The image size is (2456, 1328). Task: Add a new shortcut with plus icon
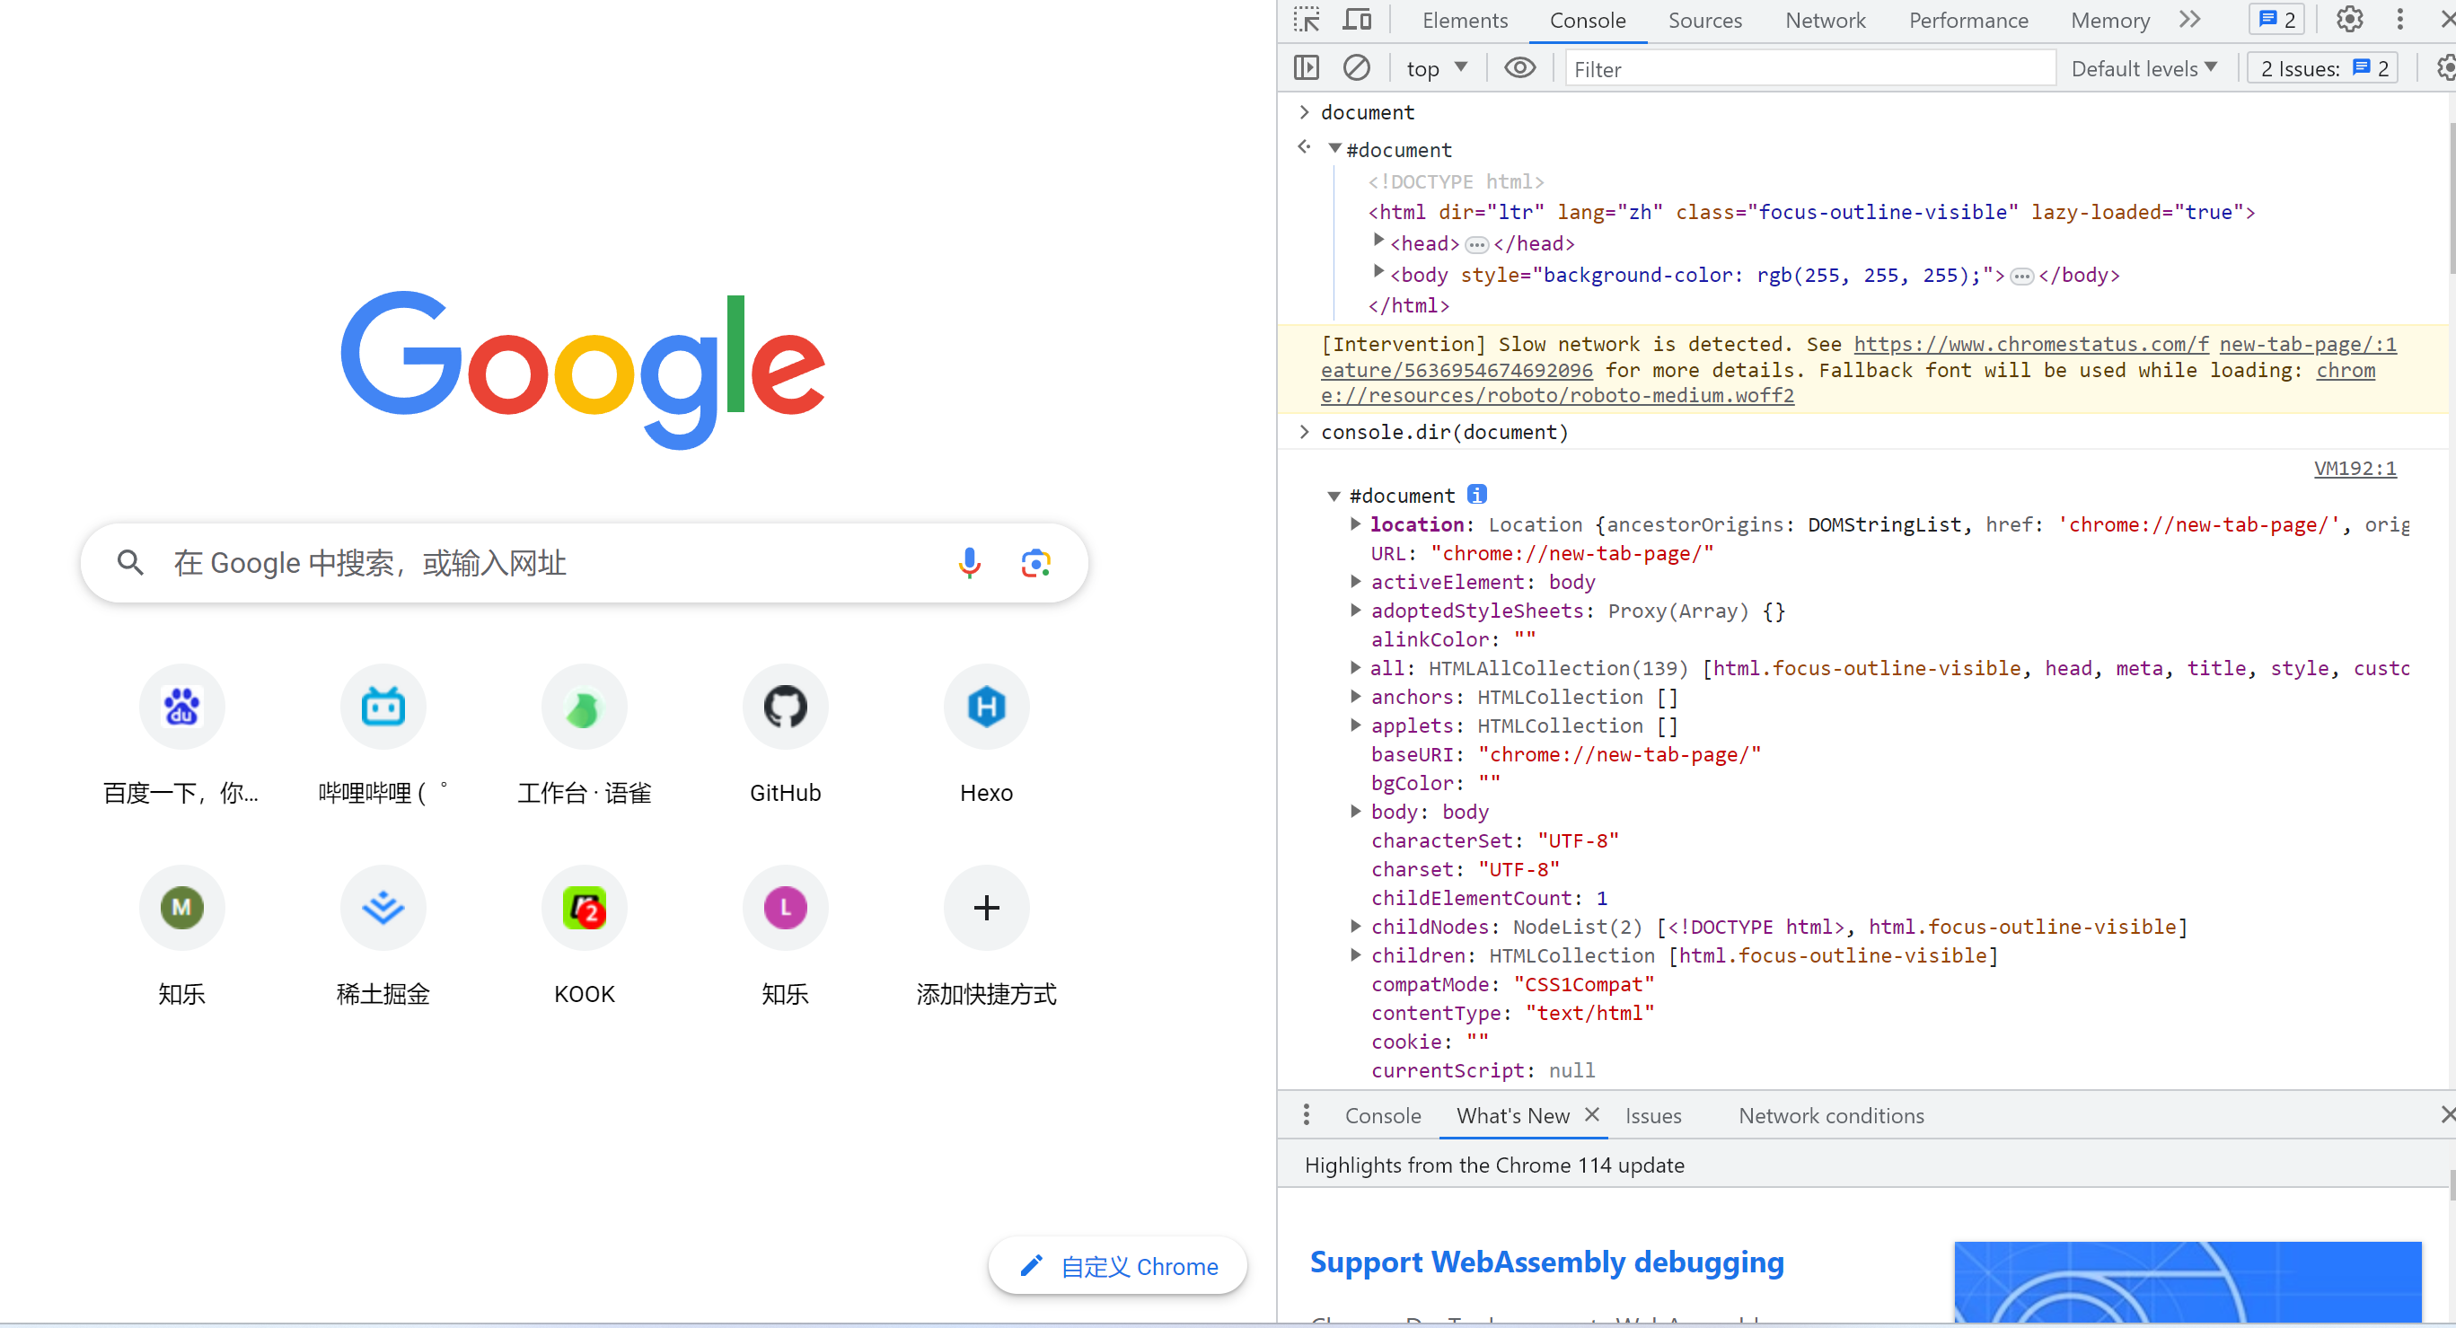tap(986, 937)
